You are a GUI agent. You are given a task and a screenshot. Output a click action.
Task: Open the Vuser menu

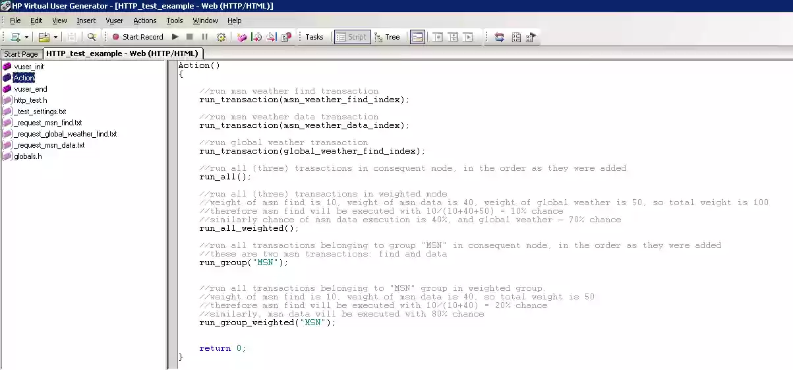(115, 20)
